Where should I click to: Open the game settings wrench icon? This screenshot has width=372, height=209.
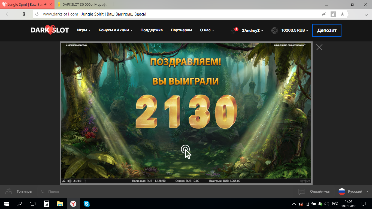(64, 181)
